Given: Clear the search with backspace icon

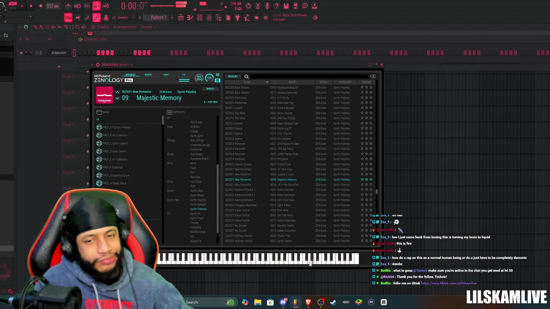Looking at the screenshot, I should (x=373, y=76).
